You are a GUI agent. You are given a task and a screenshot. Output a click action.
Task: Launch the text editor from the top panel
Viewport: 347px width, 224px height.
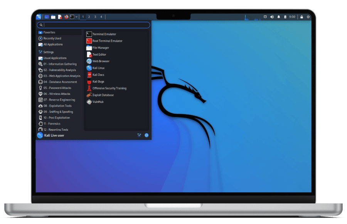tap(60, 17)
